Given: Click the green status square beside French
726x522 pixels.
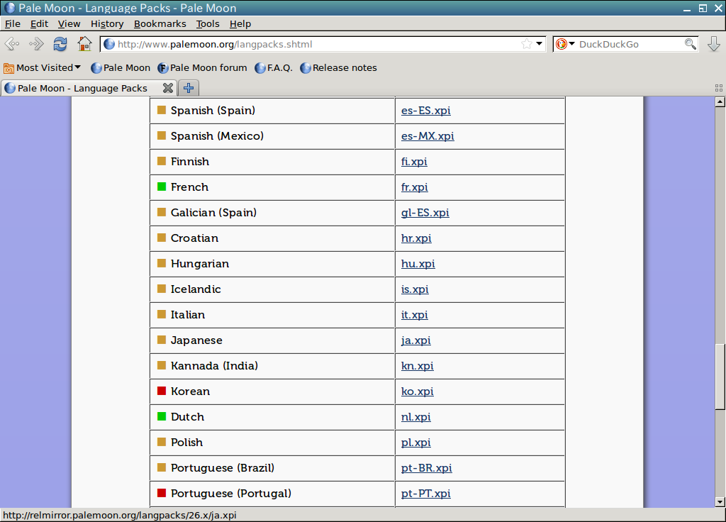Looking at the screenshot, I should coord(162,187).
